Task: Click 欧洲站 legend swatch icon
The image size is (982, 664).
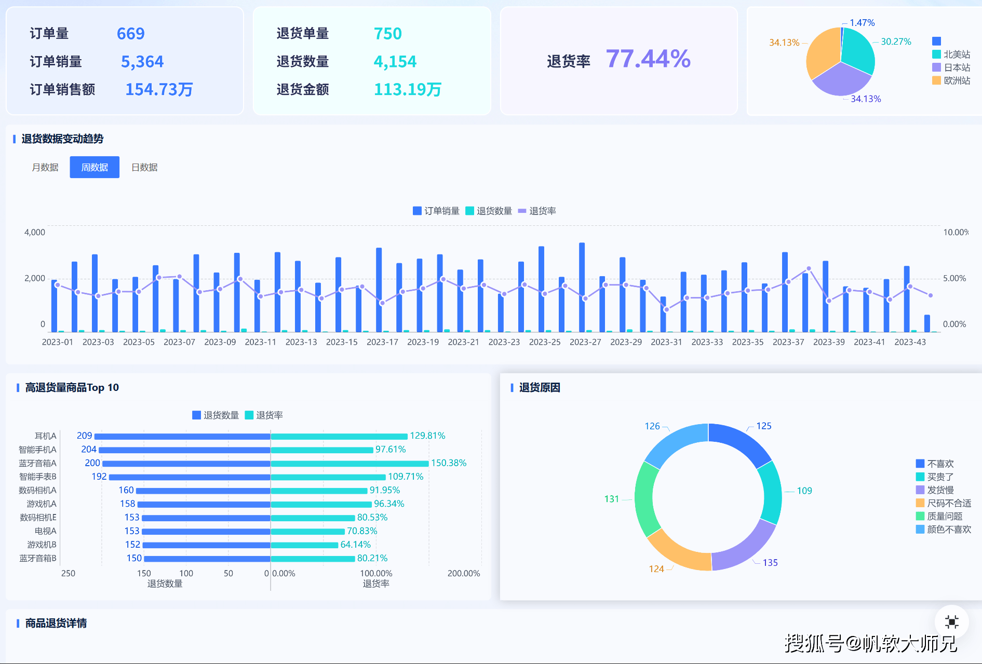Action: point(937,80)
